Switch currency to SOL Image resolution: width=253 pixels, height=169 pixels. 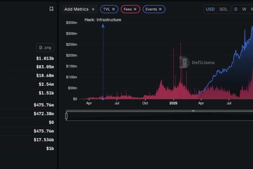(223, 9)
